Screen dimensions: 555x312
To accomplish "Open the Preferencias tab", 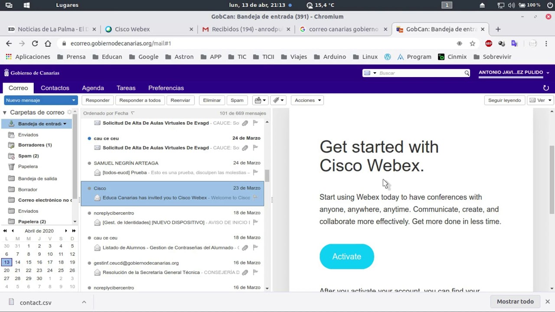I will 166,88.
